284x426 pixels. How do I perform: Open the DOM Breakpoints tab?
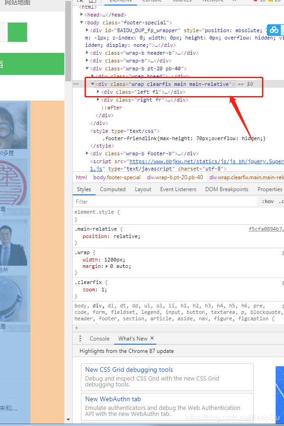coord(227,189)
